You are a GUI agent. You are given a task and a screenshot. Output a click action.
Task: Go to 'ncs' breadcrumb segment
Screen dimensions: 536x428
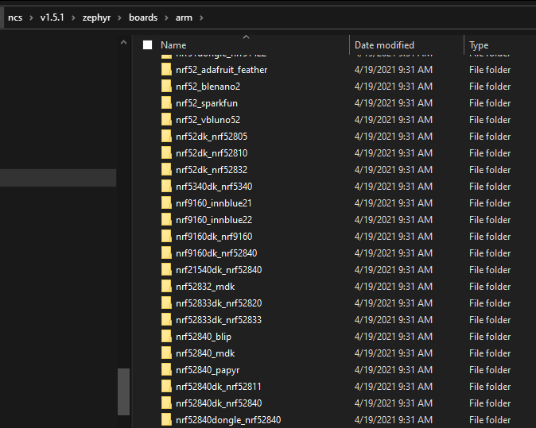click(x=15, y=17)
